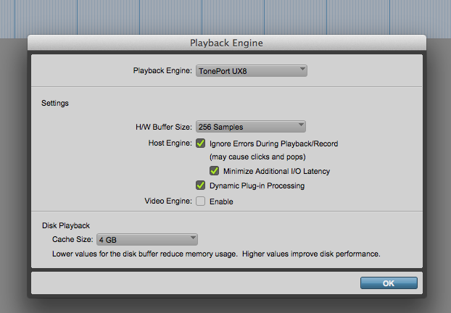451x313 pixels.
Task: Click the disk buffer help text
Action: click(x=216, y=254)
